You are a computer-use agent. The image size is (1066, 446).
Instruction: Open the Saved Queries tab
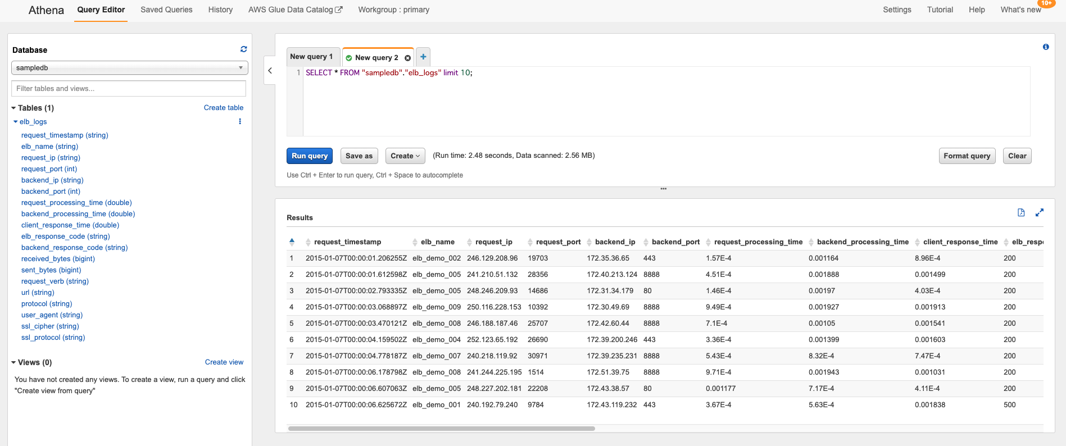(x=166, y=10)
